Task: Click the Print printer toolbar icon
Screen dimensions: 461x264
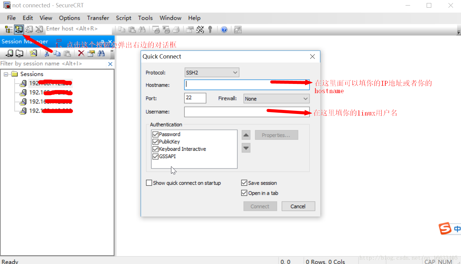Action: pos(176,29)
